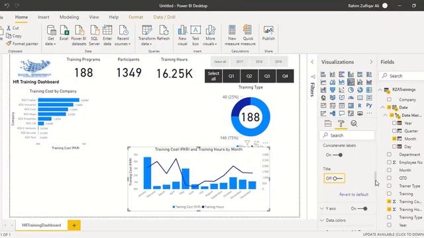Select the Clustered column chart visual

pyautogui.click(x=350, y=74)
